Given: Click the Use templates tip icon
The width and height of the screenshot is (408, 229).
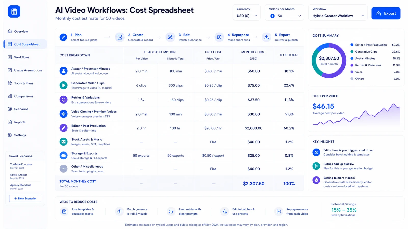Looking at the screenshot, I should point(64,211).
